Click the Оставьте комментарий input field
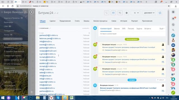 click(x=132, y=34)
